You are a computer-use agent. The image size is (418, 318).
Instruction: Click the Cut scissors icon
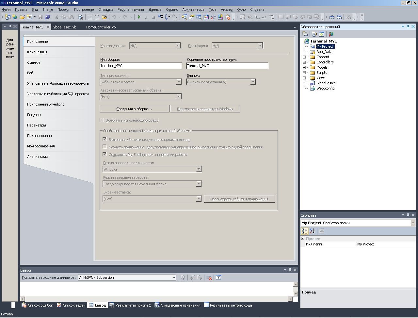click(56, 17)
